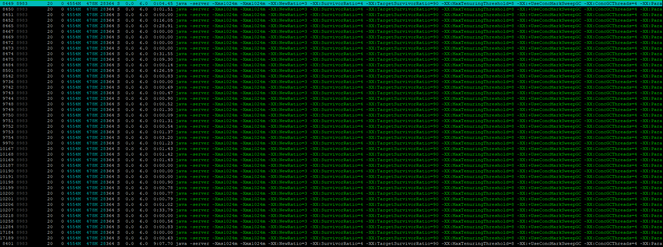
Task: Click the process row with PID 10199
Action: pyautogui.click(x=331, y=188)
